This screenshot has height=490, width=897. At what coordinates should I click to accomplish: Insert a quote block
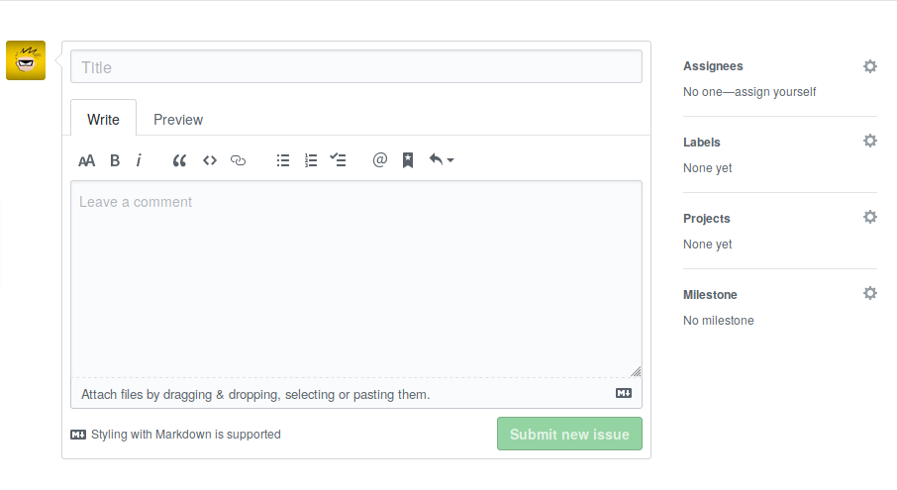point(179,160)
